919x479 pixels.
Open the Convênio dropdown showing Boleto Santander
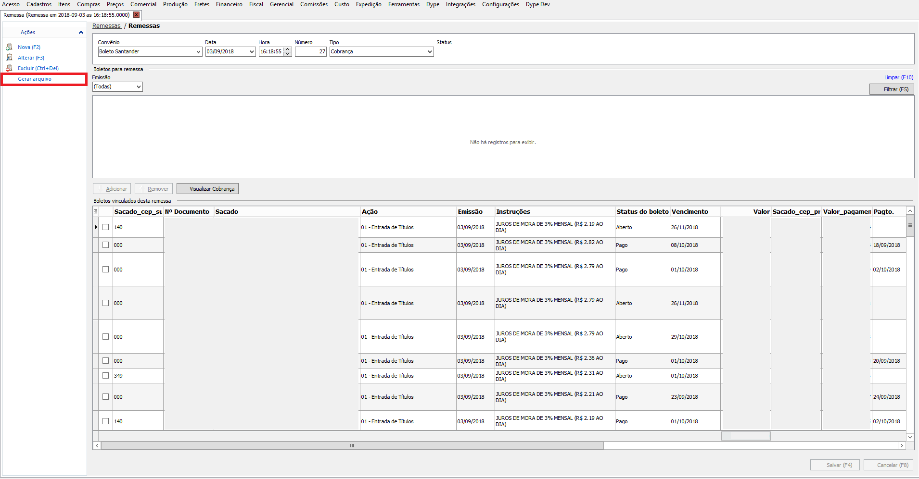198,52
